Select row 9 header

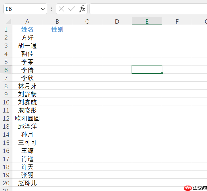tap(6, 94)
